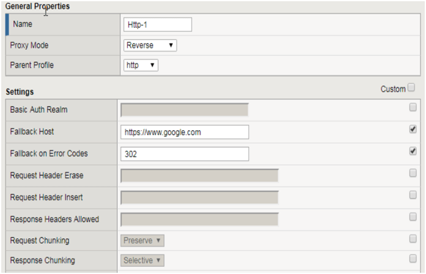Image resolution: width=426 pixels, height=274 pixels.
Task: Open the Response Chunking Selective dropdown
Action: 142,261
